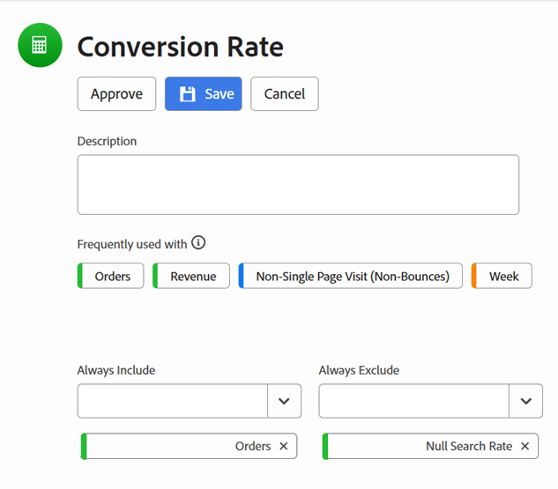
Task: Select the Revenue frequently used chip
Action: [192, 277]
